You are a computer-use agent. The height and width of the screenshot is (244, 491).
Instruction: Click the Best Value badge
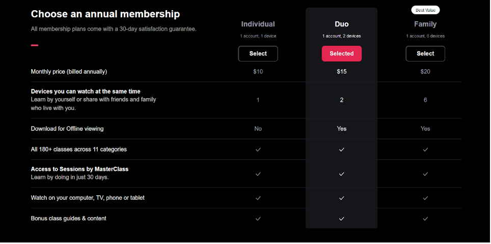point(425,10)
